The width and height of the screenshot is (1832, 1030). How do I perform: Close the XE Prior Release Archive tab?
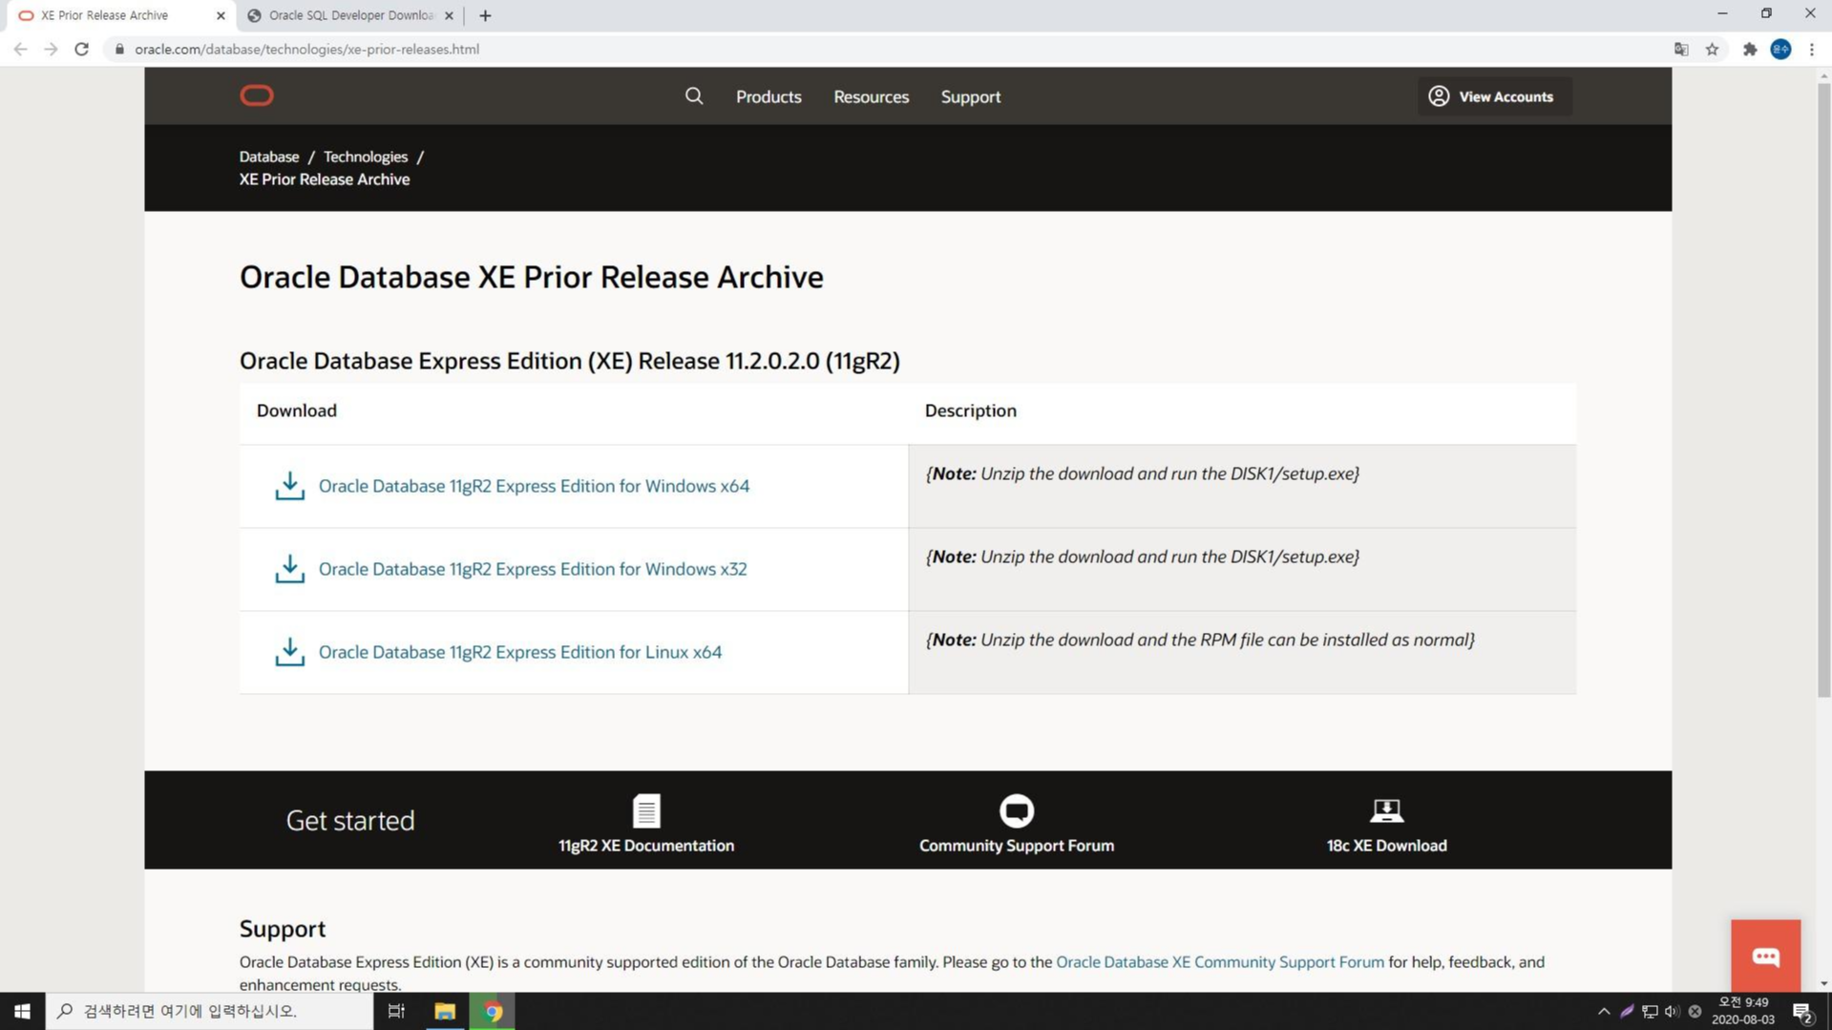[221, 15]
